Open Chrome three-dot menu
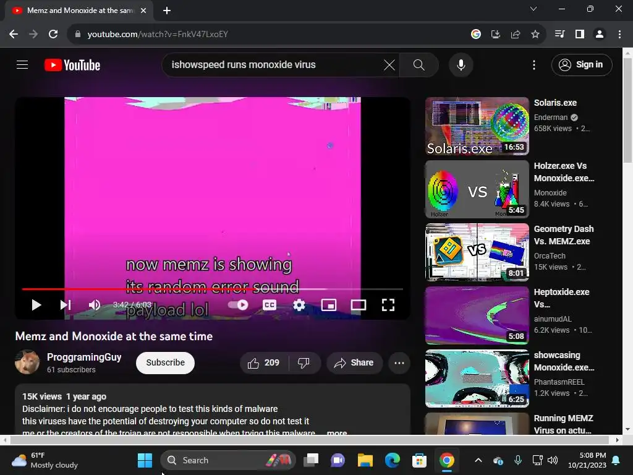The width and height of the screenshot is (633, 475). [x=619, y=34]
